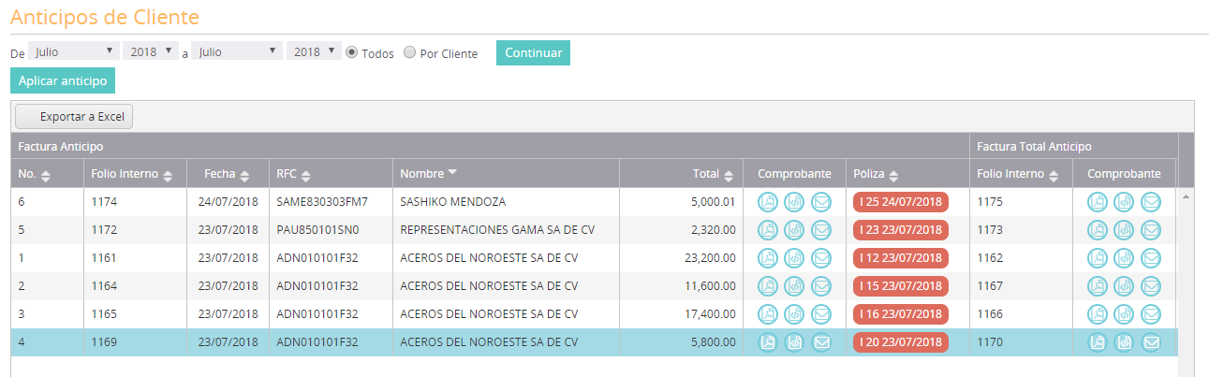
Task: Open PDF for anticipo folio 1165
Action: [767, 314]
